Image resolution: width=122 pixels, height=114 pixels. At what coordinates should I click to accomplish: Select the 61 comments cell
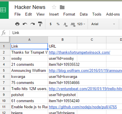[x=29, y=101]
